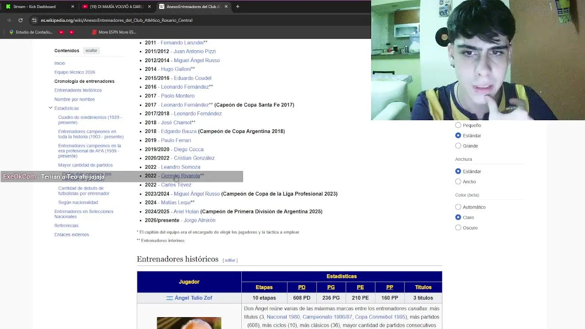The height and width of the screenshot is (329, 585).
Task: Select the Anexo:Entrenadores del Club Wikipedia tab
Action: click(x=193, y=6)
